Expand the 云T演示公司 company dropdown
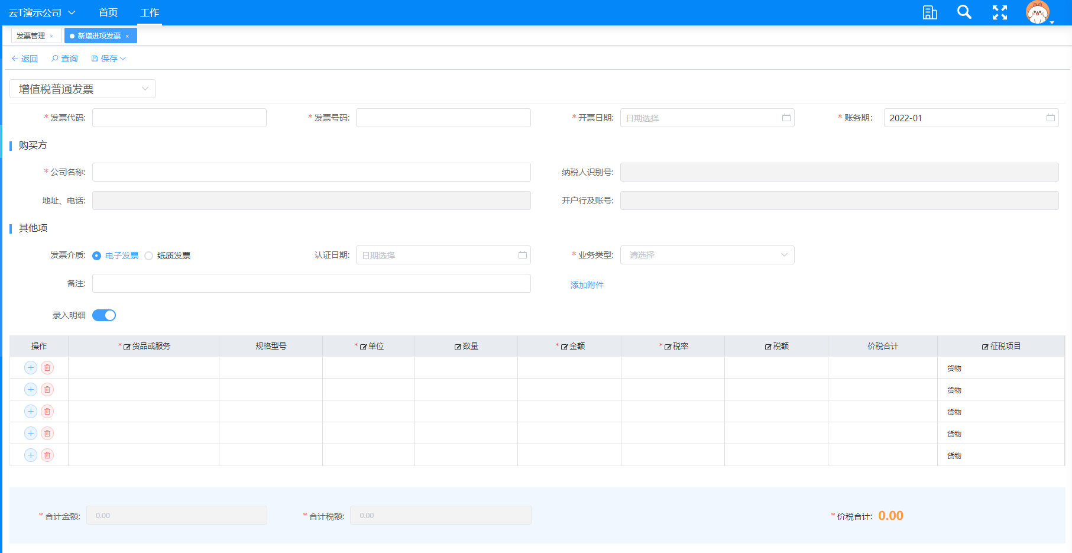Screen dimensions: 1072x553 point(42,12)
